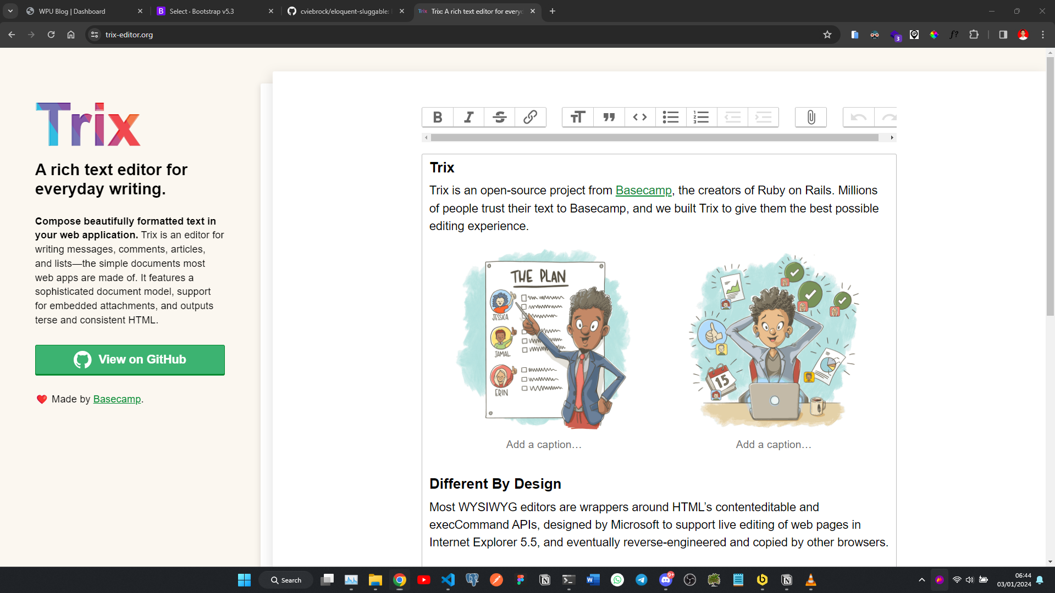This screenshot has width=1055, height=593.
Task: Reload the current page
Action: (x=51, y=35)
